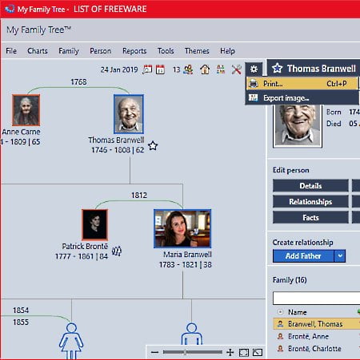Click the people icon next to 13
The height and width of the screenshot is (360, 360).
coord(188,69)
